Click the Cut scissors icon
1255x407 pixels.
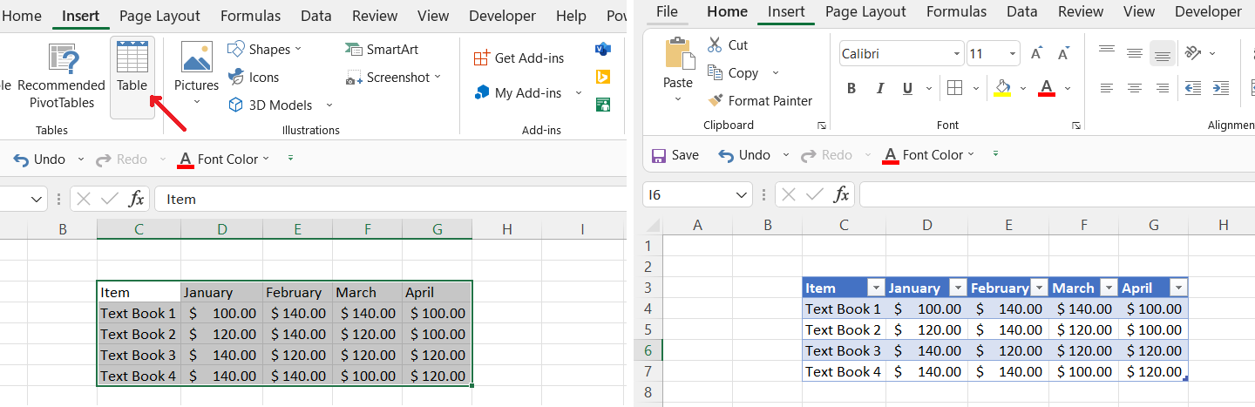click(x=715, y=44)
